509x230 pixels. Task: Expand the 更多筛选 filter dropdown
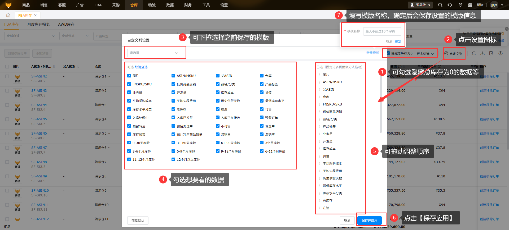point(425,54)
